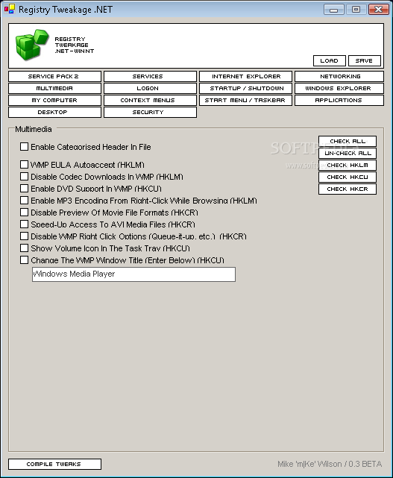
Task: Go to the My Computer category
Action: coord(54,100)
